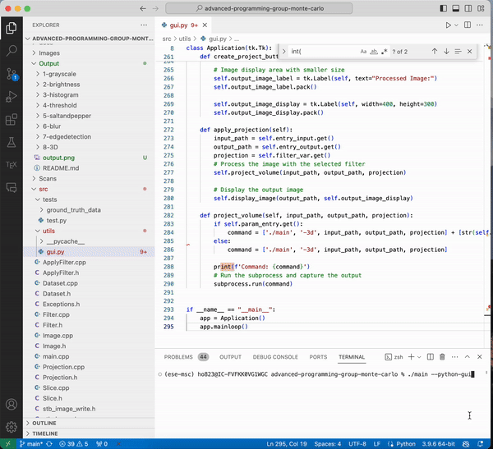Maximize the panel size with chevron
Image resolution: width=493 pixels, height=449 pixels.
(468, 356)
